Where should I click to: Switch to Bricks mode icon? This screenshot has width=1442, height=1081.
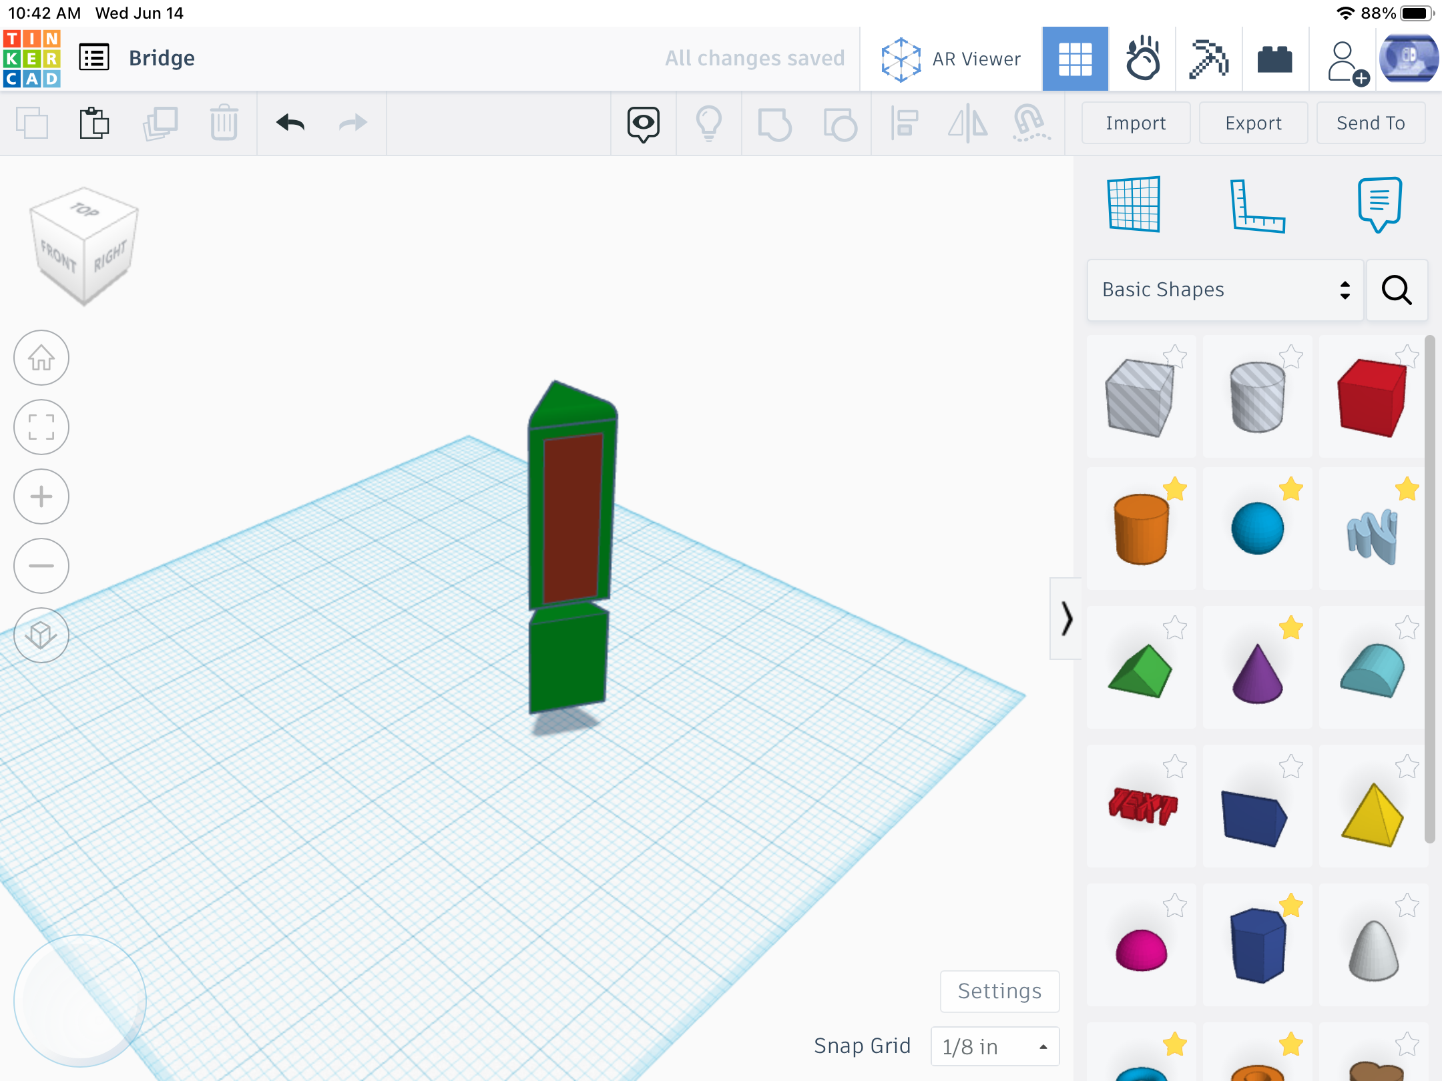(x=1274, y=59)
